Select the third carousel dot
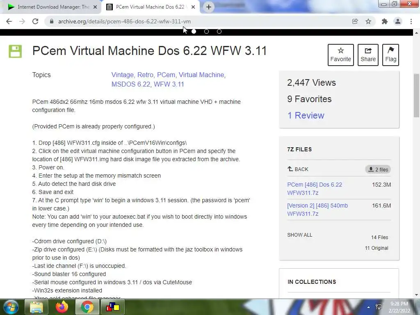 219,31
